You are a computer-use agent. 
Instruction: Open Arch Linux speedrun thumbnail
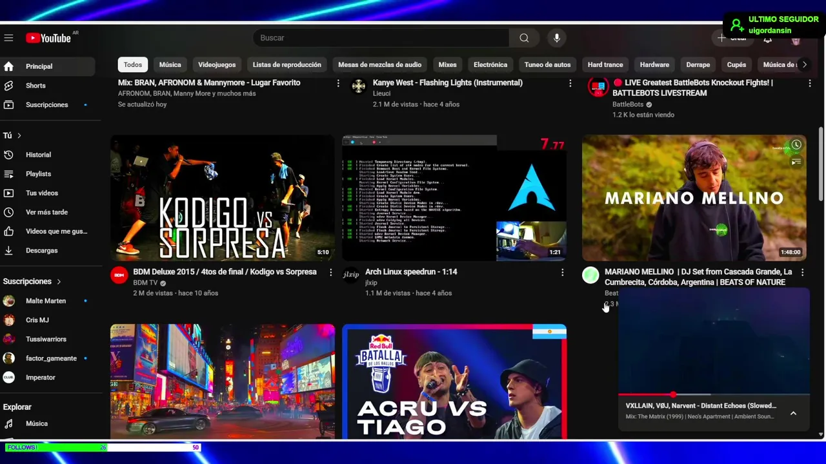(454, 198)
